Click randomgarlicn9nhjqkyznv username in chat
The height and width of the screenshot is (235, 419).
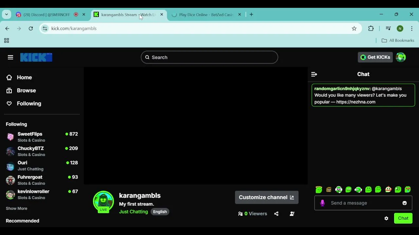pyautogui.click(x=342, y=89)
